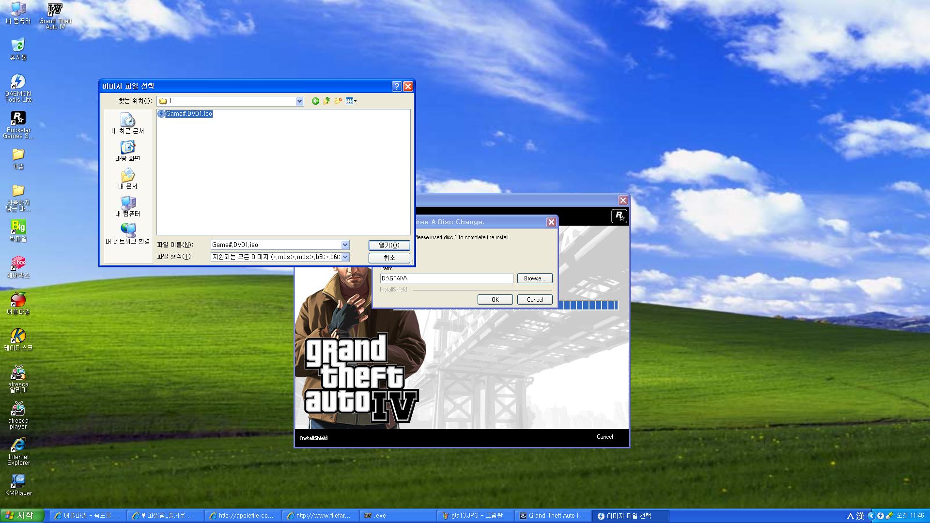Image resolution: width=930 pixels, height=523 pixels.
Task: Open My Computer desktop icon
Action: (18, 13)
